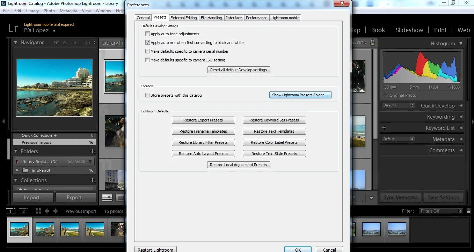Viewport: 474px width, 252px height.
Task: Switch to File Handling tab
Action: pos(211,18)
